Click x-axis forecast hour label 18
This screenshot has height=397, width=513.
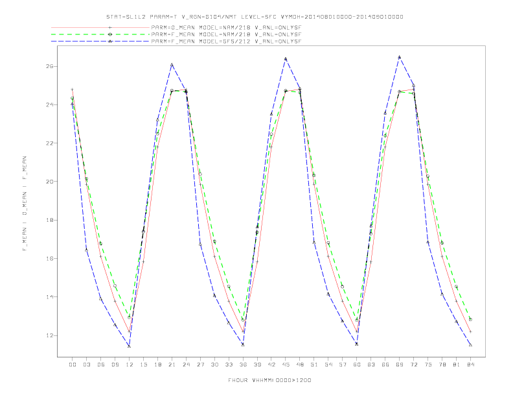pos(157,365)
